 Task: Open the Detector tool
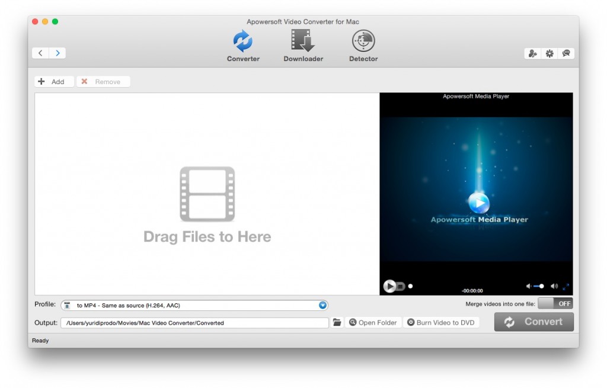pos(363,46)
